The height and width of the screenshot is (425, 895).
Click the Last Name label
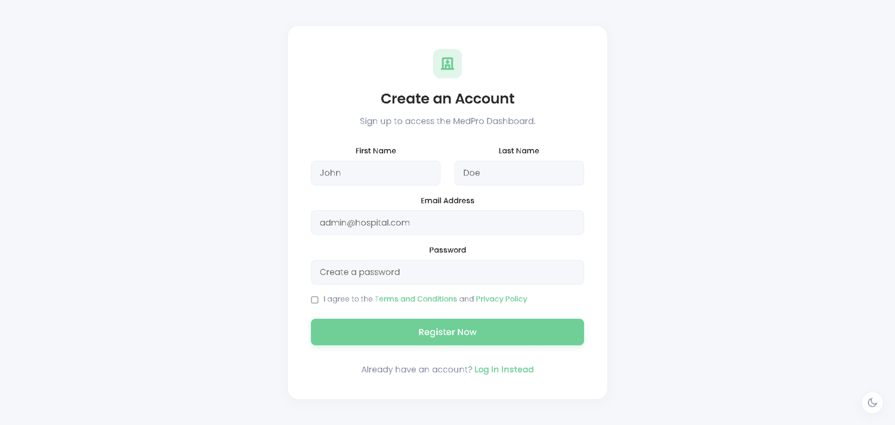[519, 151]
